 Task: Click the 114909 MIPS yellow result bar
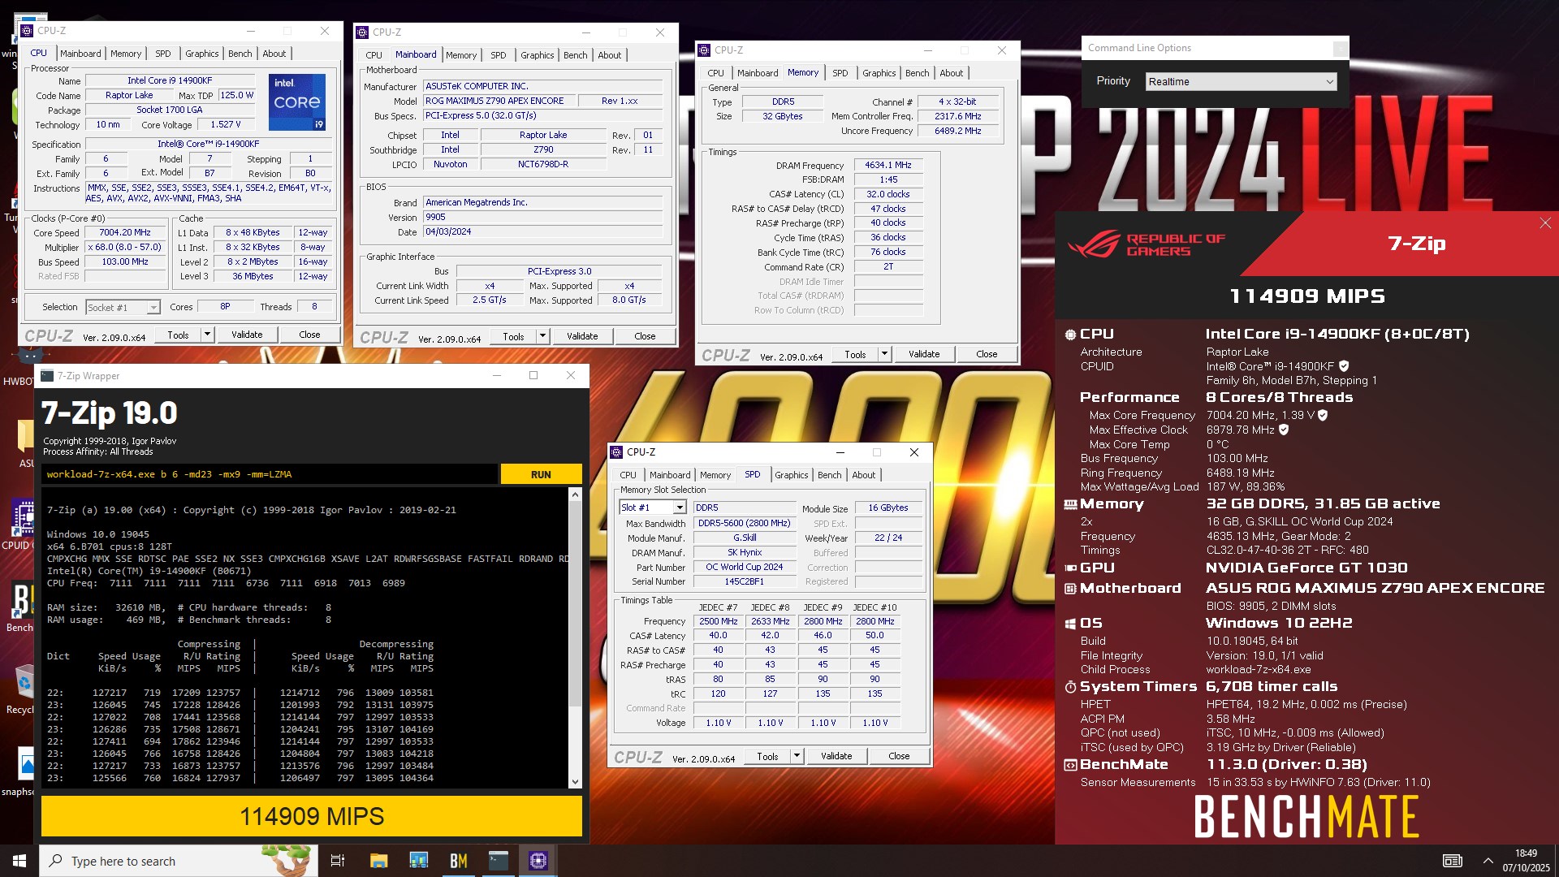[x=312, y=816]
